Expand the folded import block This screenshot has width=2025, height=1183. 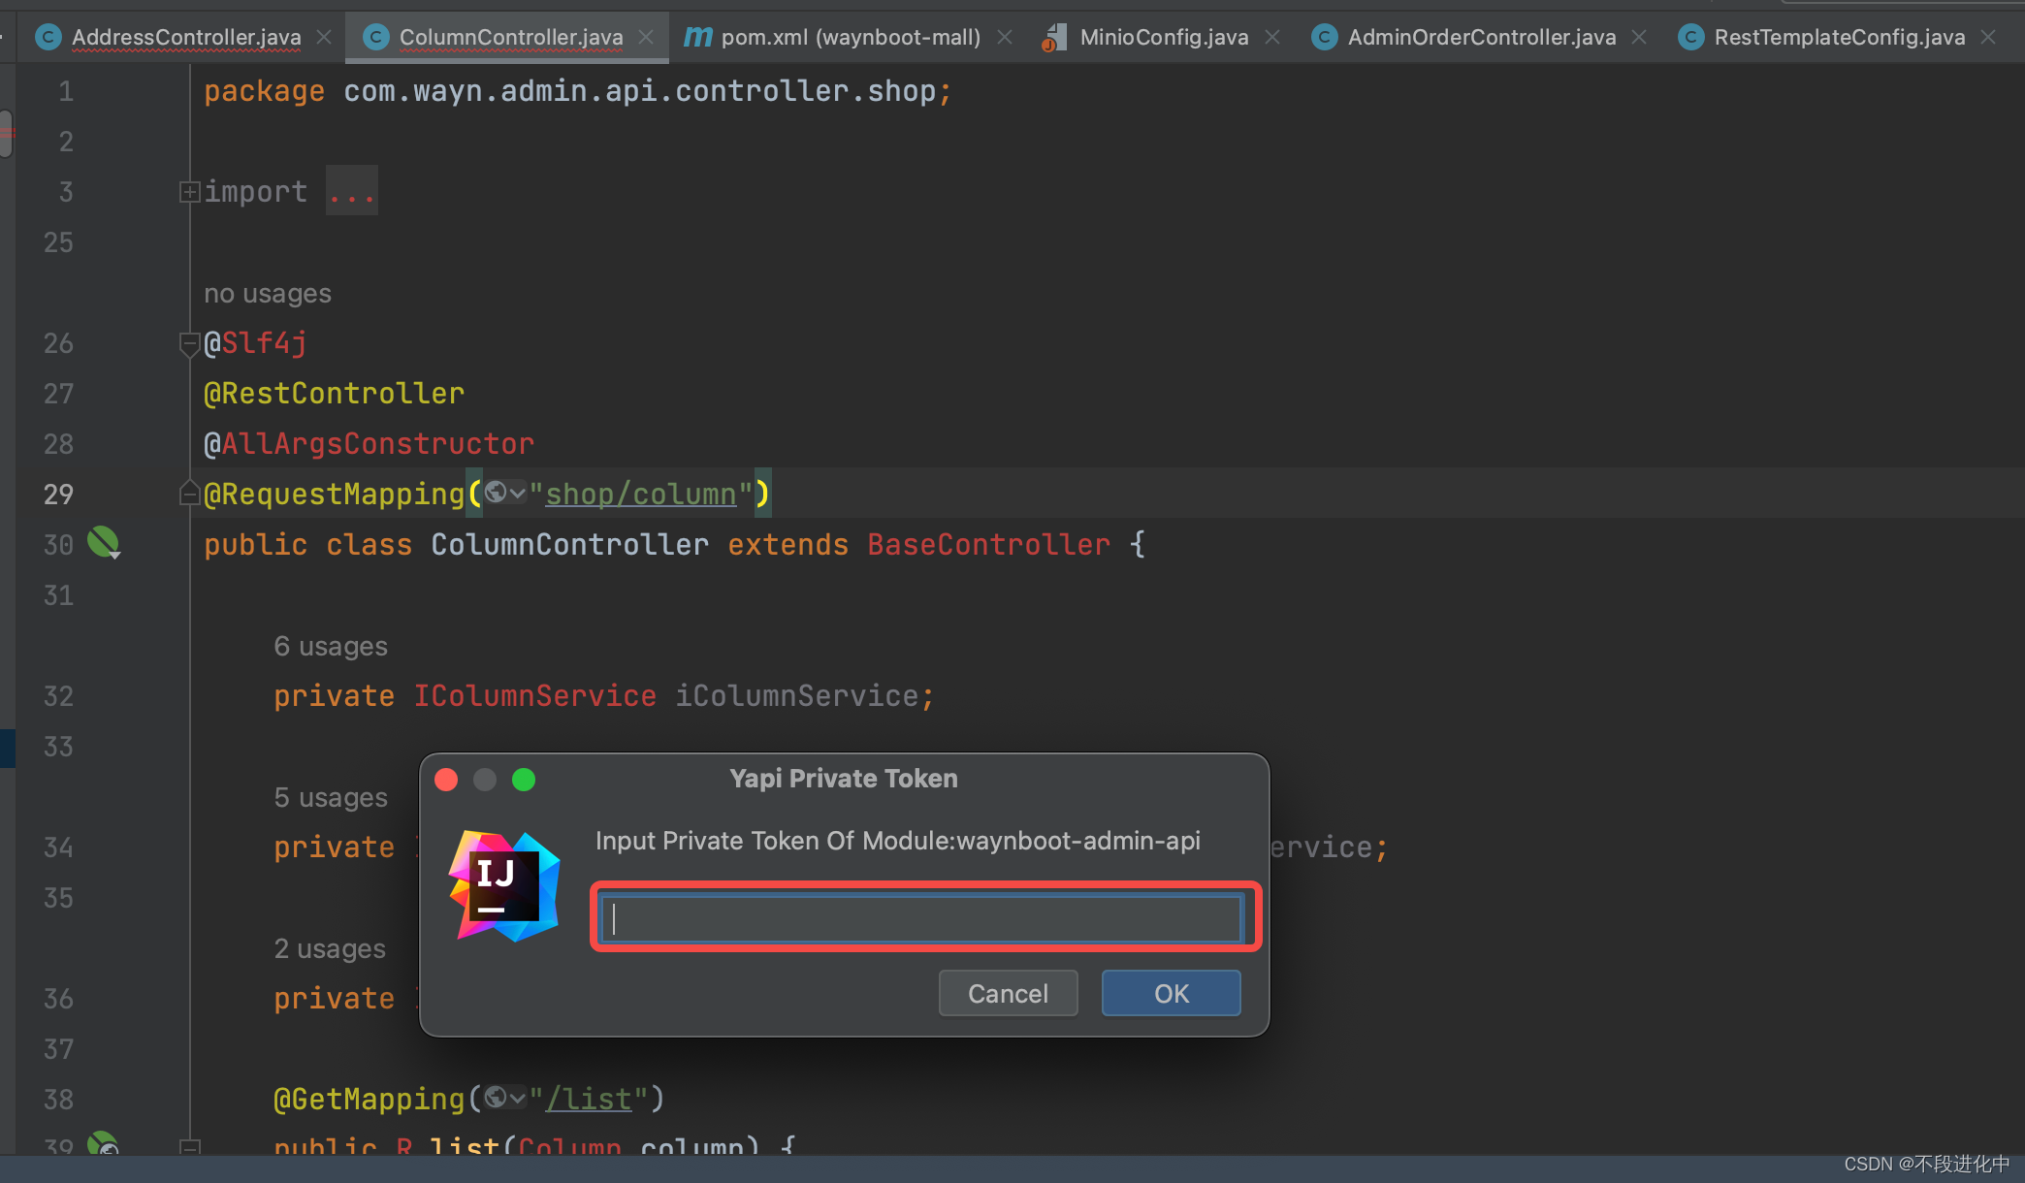click(x=189, y=192)
